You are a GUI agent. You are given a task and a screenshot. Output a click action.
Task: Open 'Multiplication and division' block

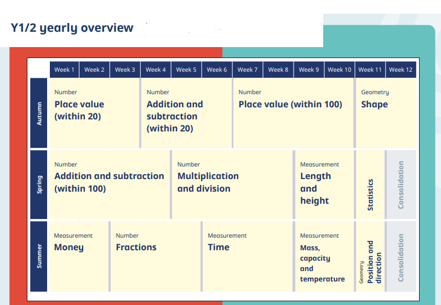pyautogui.click(x=232, y=185)
